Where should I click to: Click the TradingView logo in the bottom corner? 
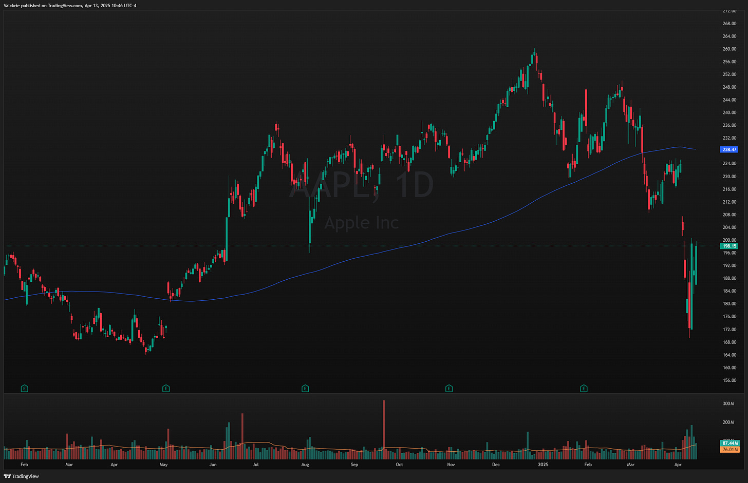click(22, 476)
